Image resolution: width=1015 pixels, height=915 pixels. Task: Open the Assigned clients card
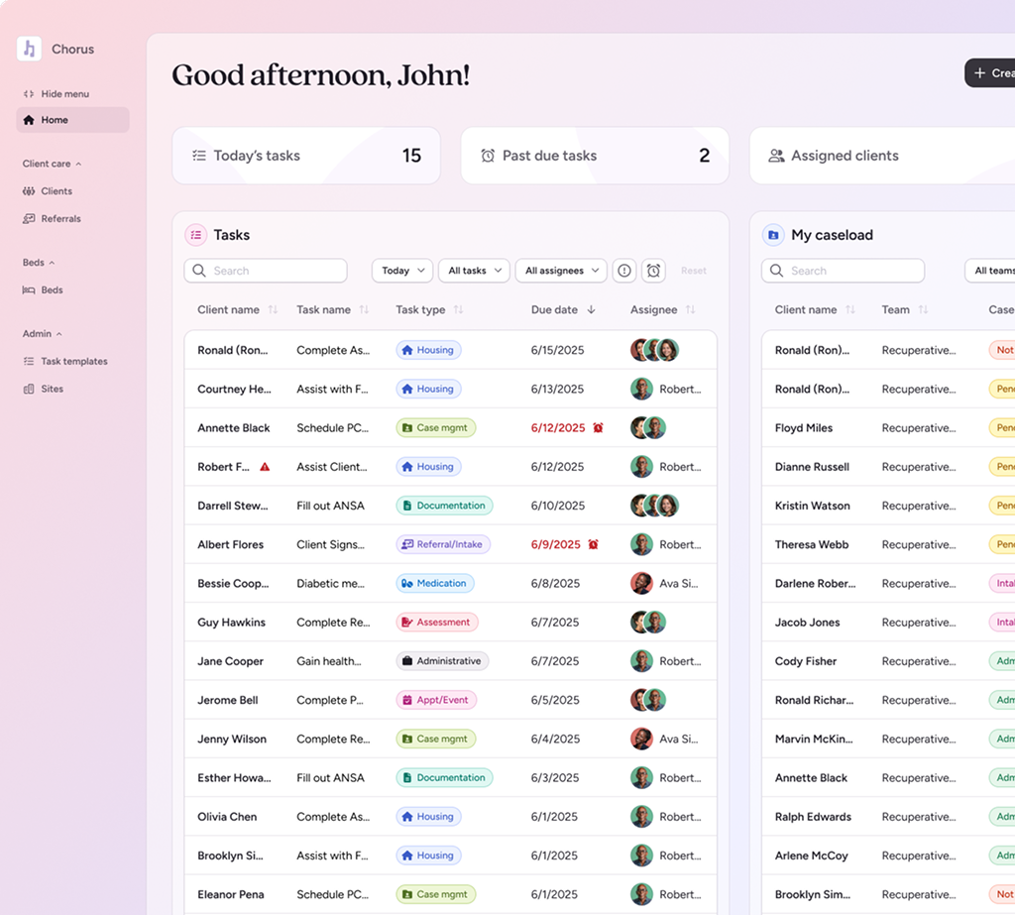tap(881, 156)
